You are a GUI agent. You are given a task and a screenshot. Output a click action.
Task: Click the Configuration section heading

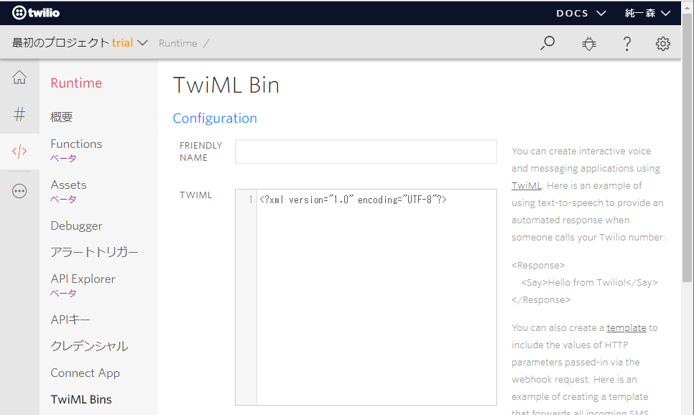pyautogui.click(x=215, y=118)
